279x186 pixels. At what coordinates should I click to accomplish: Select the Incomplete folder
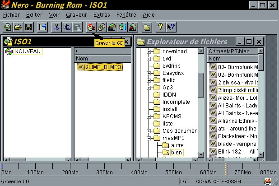176,102
